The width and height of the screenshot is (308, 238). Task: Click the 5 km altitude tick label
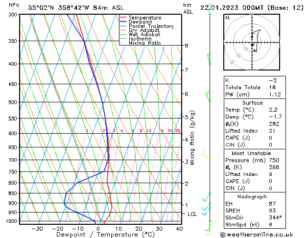pyautogui.click(x=187, y=117)
